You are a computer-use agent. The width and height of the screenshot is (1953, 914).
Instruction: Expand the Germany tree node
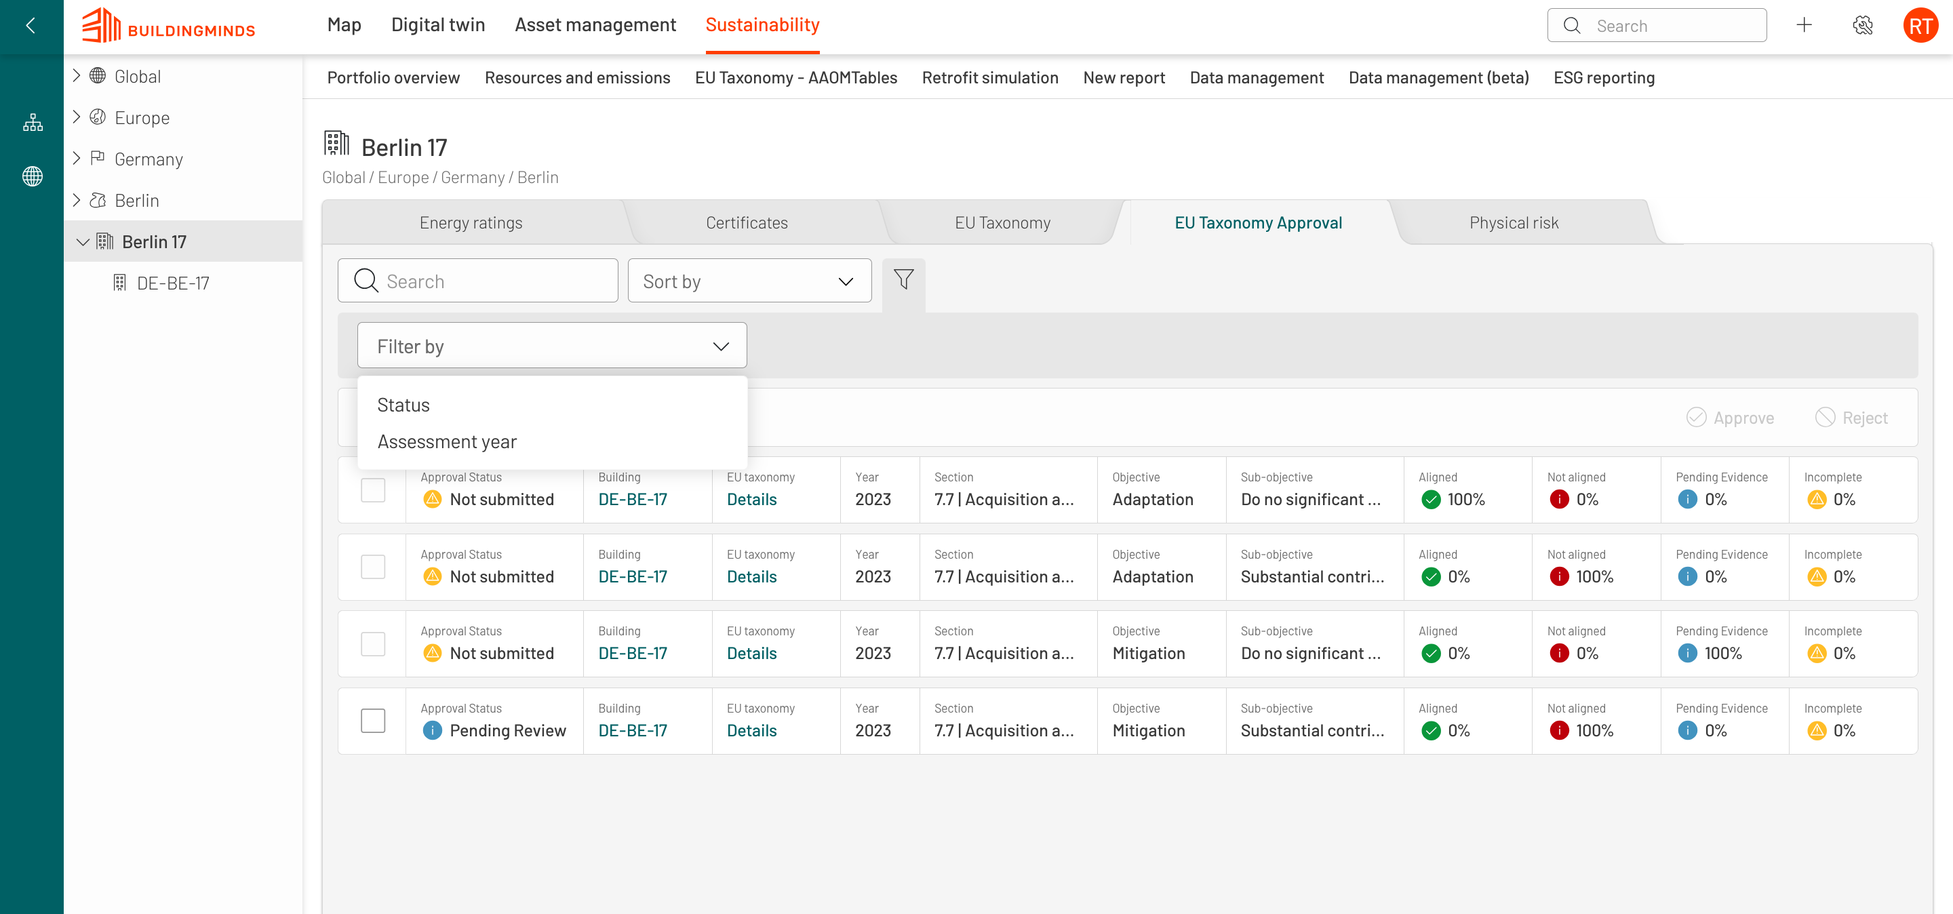(x=77, y=159)
